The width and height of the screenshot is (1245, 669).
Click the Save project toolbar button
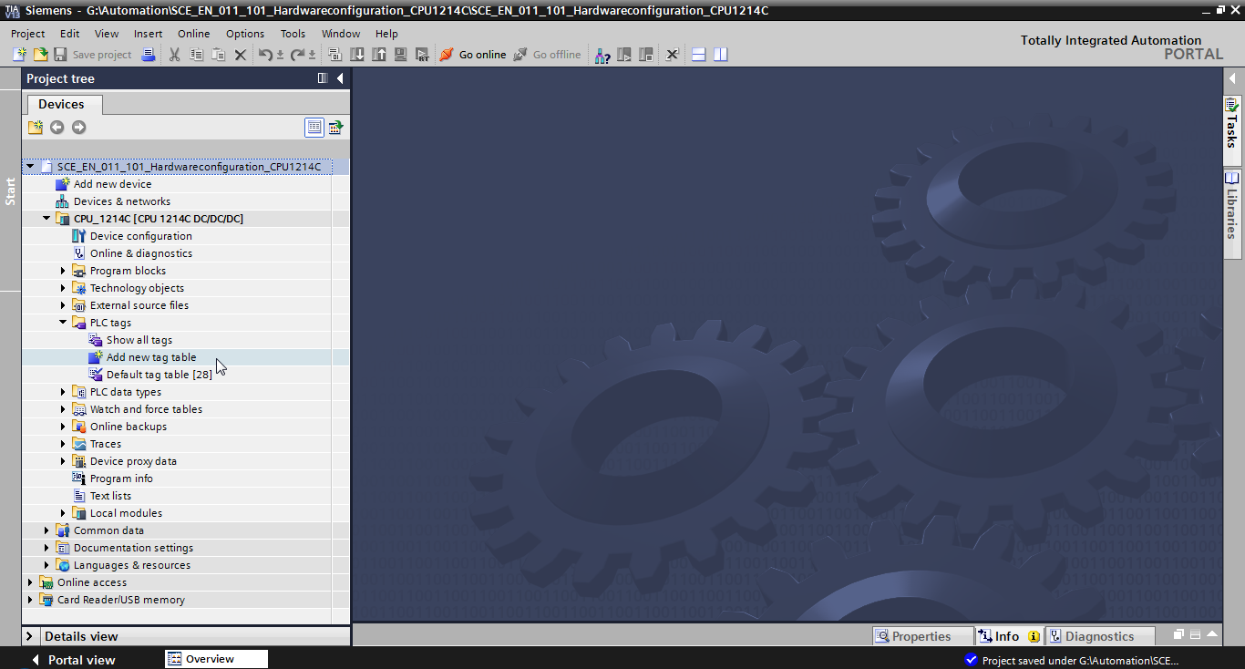click(92, 55)
